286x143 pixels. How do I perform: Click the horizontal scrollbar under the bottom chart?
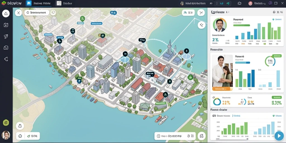(232, 139)
